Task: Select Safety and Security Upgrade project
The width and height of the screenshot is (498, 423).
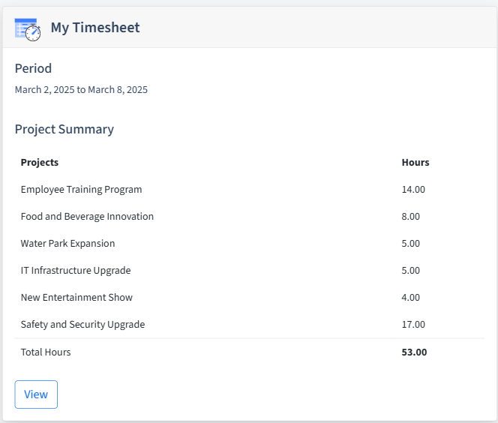Action: 82,324
